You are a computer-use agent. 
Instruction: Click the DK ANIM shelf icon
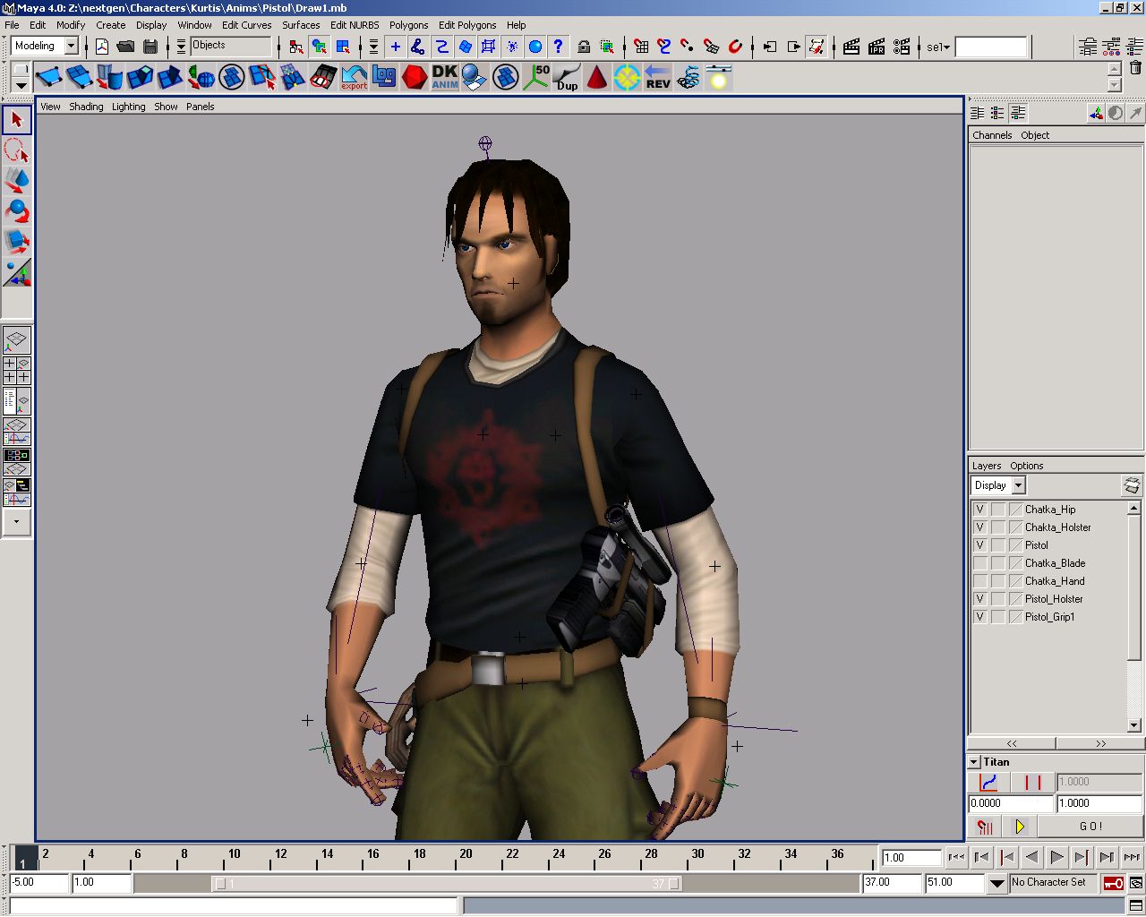(x=445, y=77)
